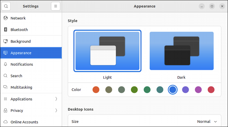
Task: Expand the Privacy chevron arrow
Action: pos(56,110)
